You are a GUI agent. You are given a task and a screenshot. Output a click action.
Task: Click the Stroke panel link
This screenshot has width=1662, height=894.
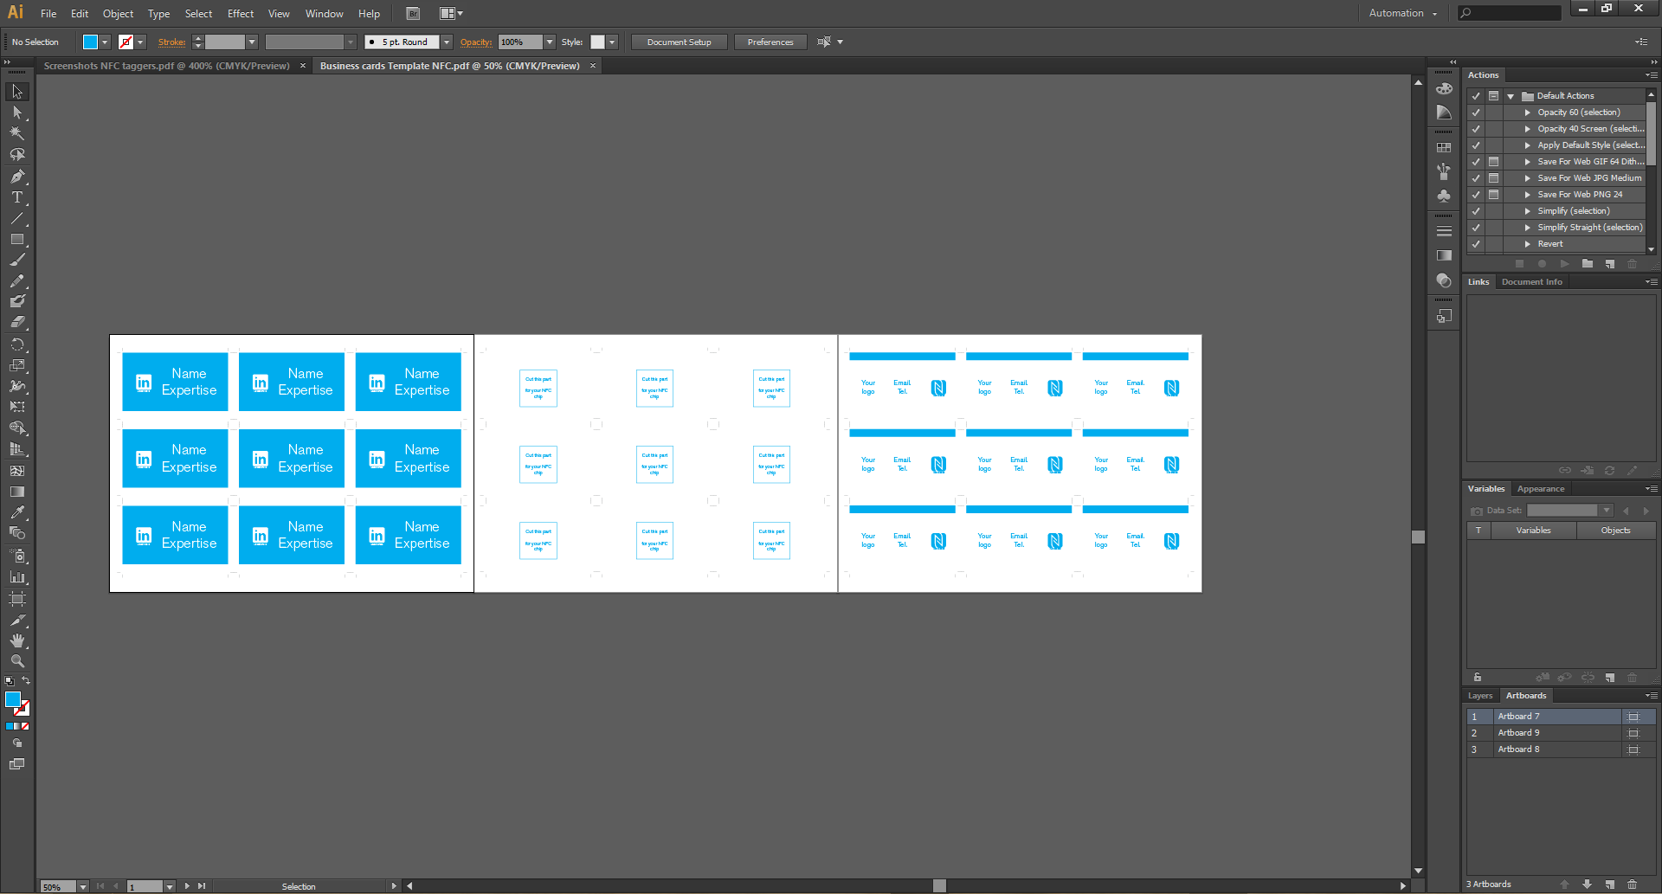coord(171,42)
